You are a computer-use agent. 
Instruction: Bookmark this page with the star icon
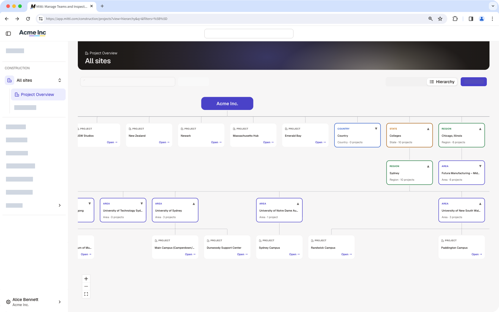click(x=440, y=19)
